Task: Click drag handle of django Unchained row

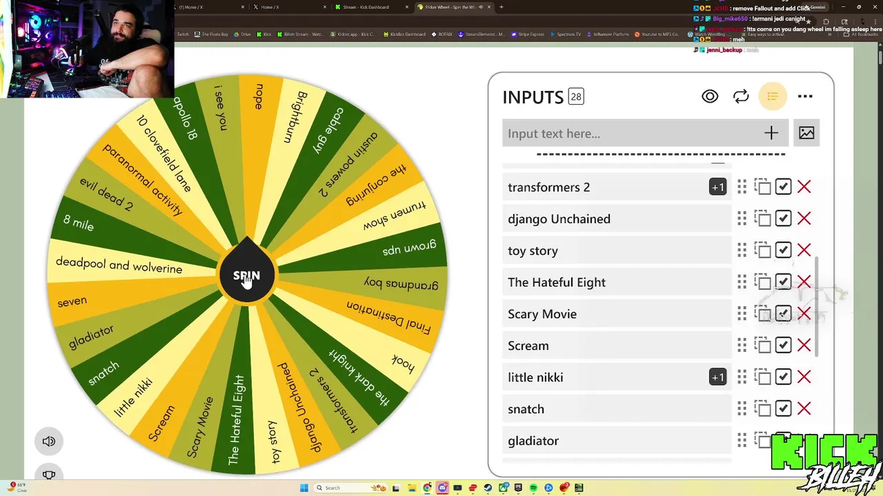Action: [742, 218]
